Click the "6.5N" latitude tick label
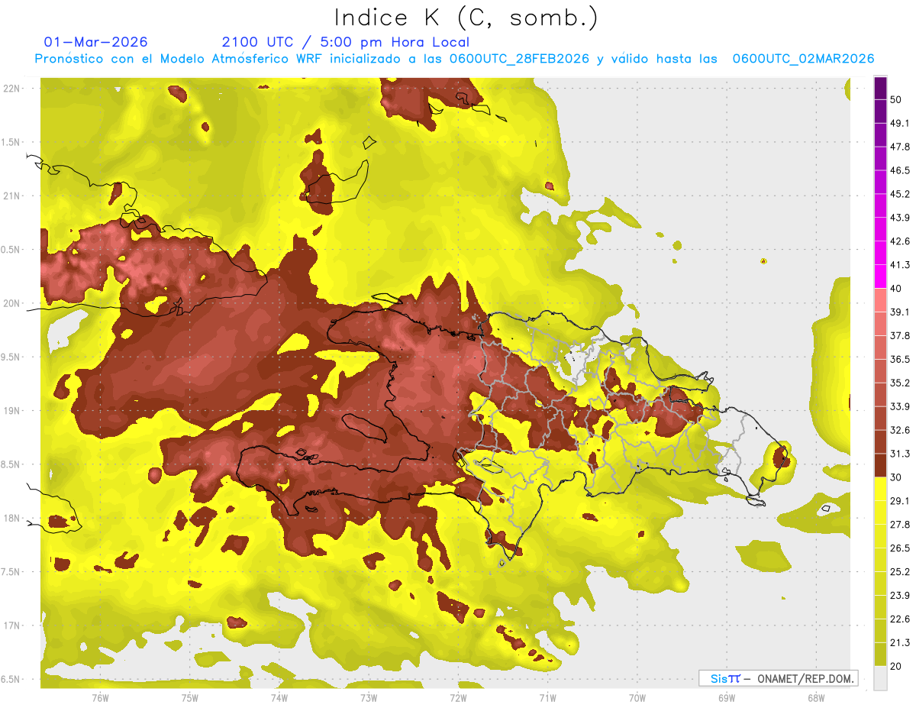The image size is (916, 708). point(11,680)
